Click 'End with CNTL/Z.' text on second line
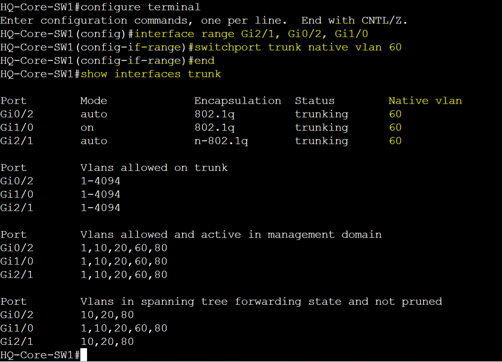Viewport: 502px width, 362px height. click(x=355, y=20)
